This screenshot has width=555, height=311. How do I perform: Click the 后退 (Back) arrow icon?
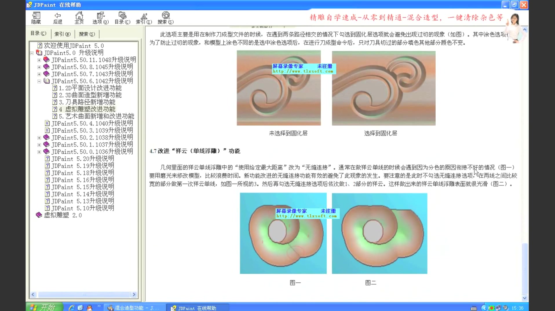57,17
